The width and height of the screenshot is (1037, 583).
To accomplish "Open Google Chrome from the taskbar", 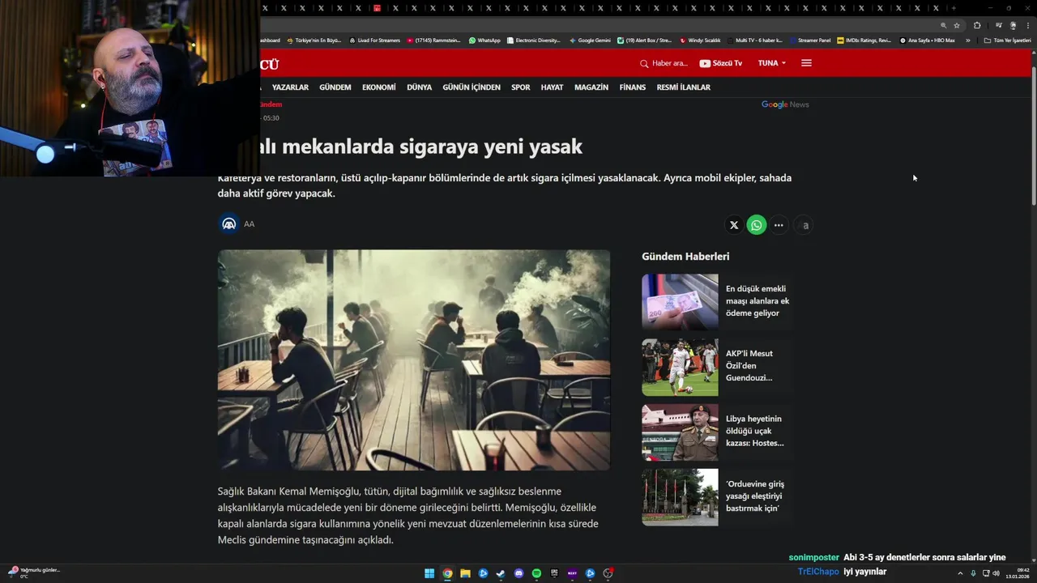I will tap(447, 573).
